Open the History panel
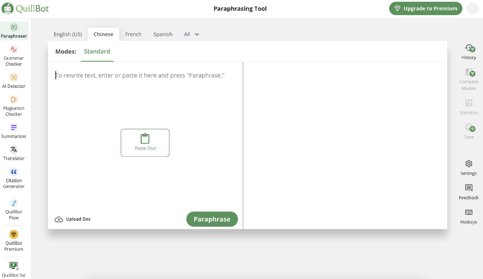Viewport: 483px width, 279px height. pos(468,52)
